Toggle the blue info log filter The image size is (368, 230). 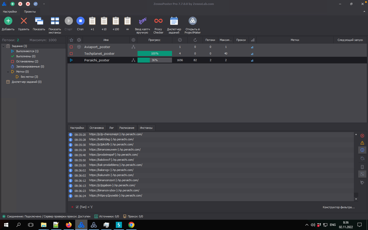[362, 150]
